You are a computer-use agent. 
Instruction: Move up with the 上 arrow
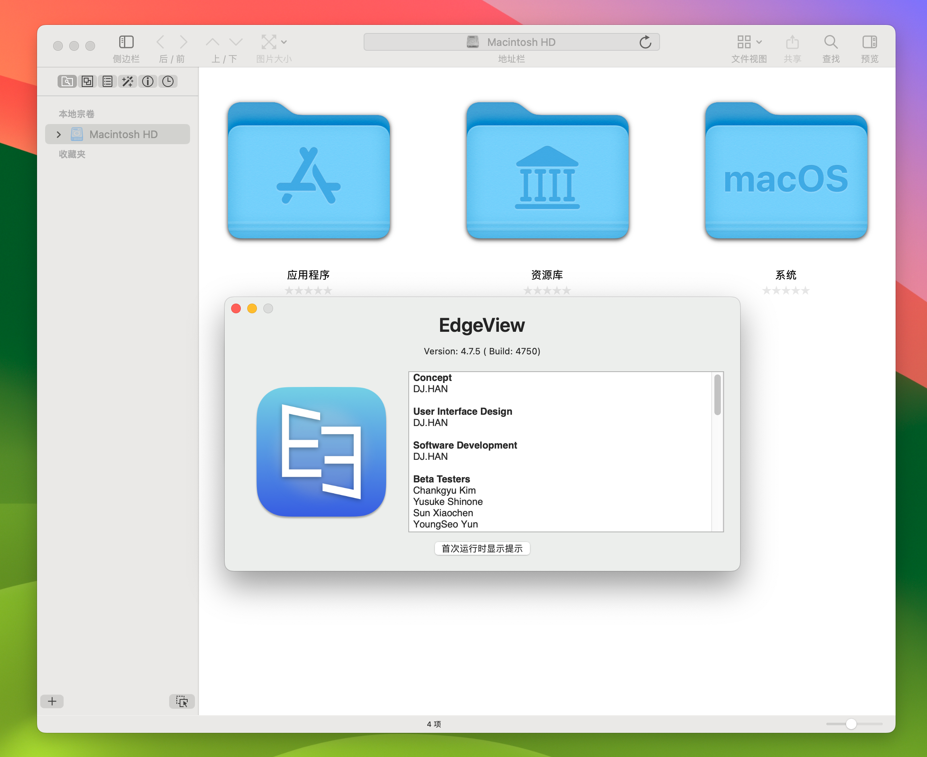coord(212,42)
